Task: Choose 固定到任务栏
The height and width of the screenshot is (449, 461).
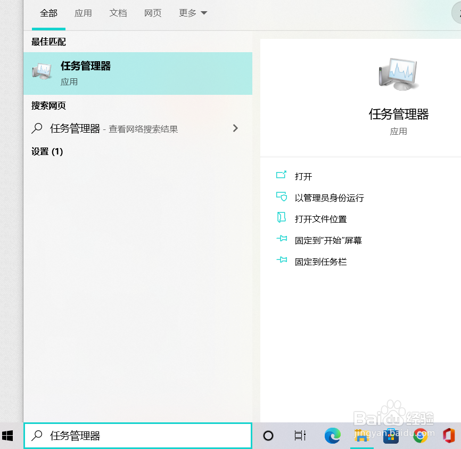Action: pyautogui.click(x=320, y=262)
